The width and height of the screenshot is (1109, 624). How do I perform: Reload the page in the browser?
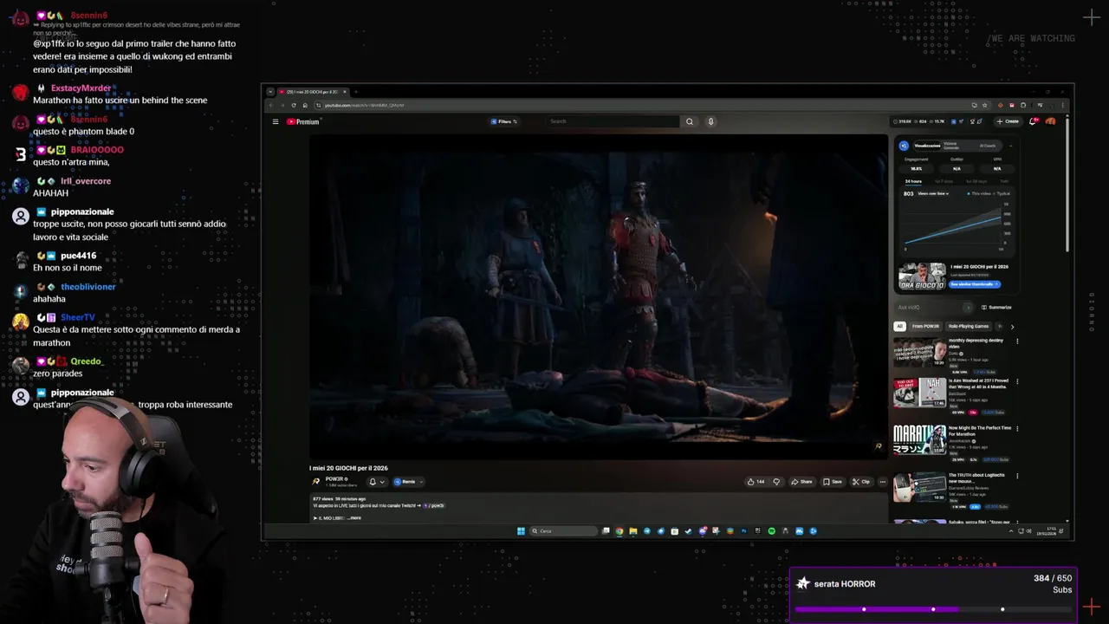[294, 105]
